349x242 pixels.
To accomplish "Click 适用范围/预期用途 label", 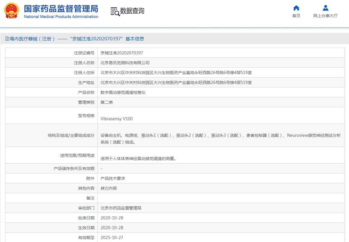I will tap(77, 155).
